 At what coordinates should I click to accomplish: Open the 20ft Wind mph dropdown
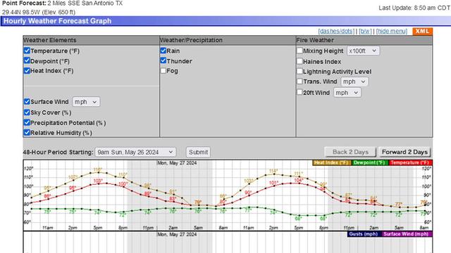coord(347,93)
